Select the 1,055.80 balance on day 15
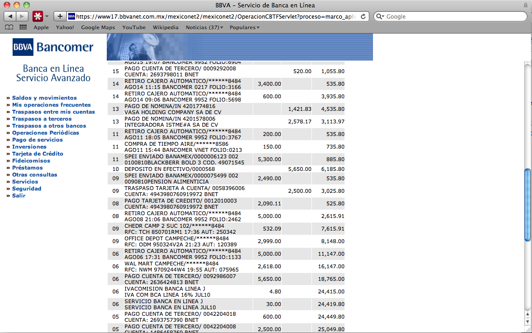 (333, 71)
